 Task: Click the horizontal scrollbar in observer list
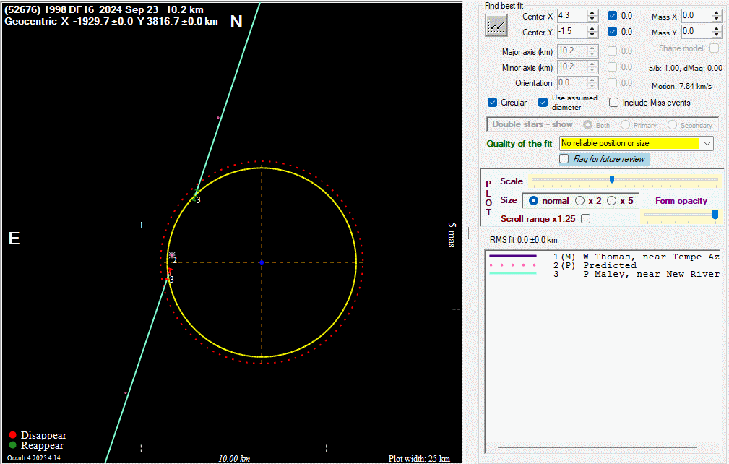[x=597, y=447]
